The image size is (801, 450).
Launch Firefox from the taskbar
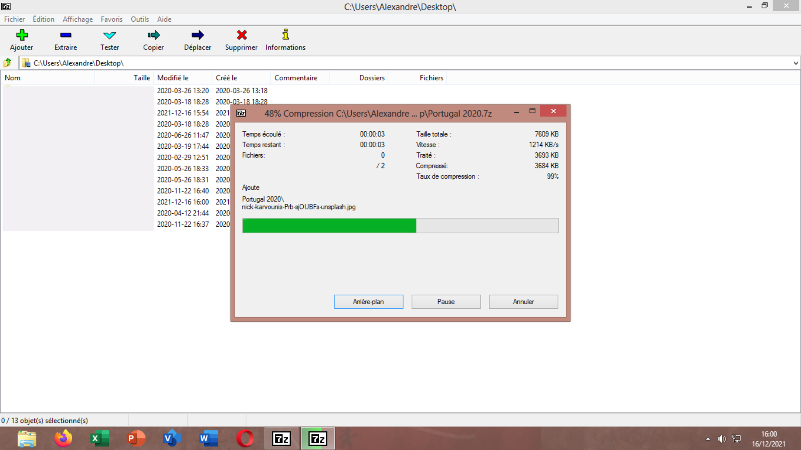click(x=63, y=438)
